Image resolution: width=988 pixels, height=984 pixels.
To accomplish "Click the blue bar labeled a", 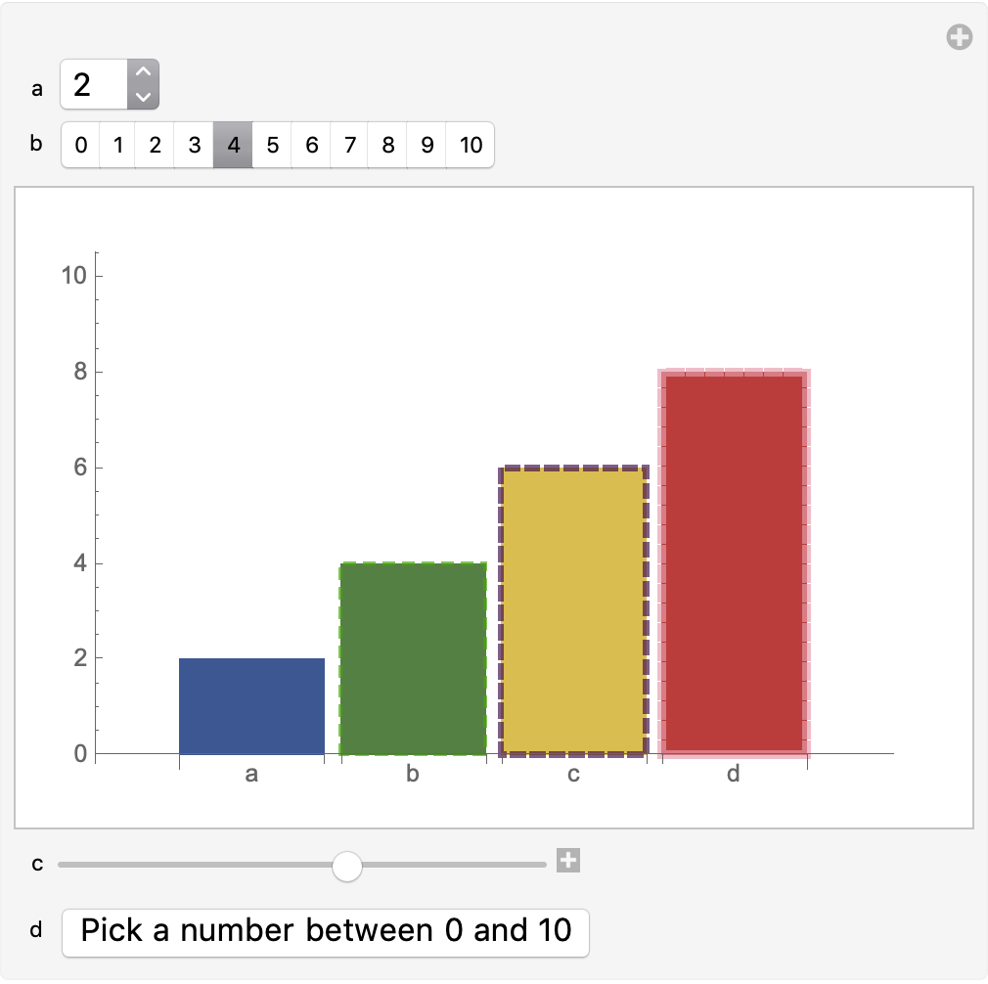I will [251, 705].
